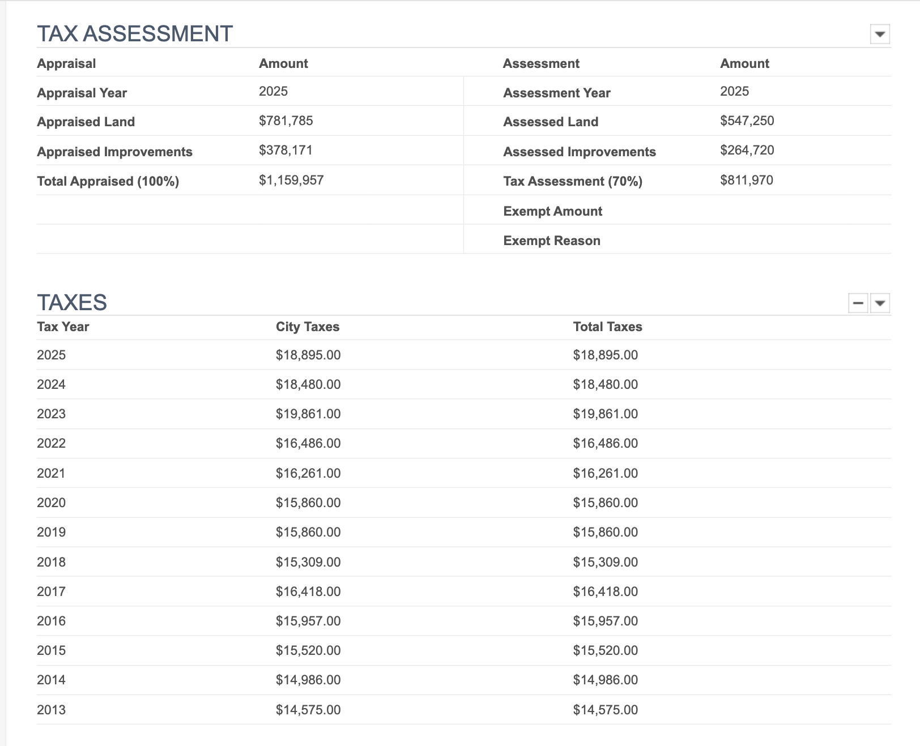Image resolution: width=920 pixels, height=746 pixels.
Task: Click the Appraisal Year label
Action: (x=82, y=93)
